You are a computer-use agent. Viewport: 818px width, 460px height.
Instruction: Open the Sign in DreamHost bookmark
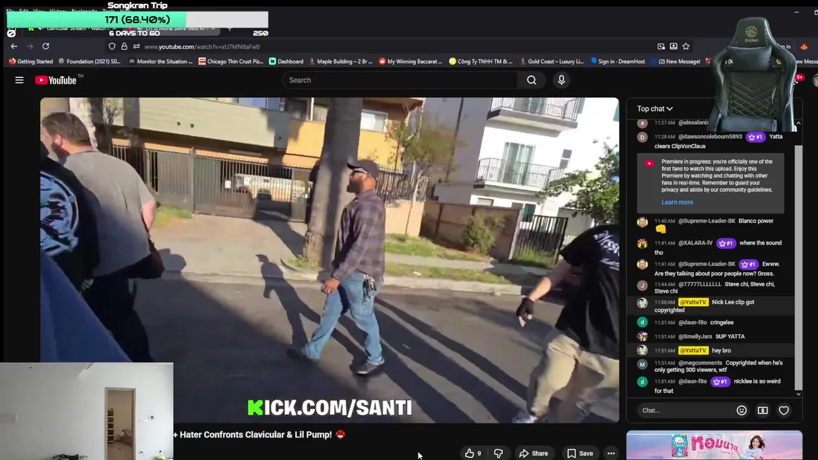[x=618, y=61]
